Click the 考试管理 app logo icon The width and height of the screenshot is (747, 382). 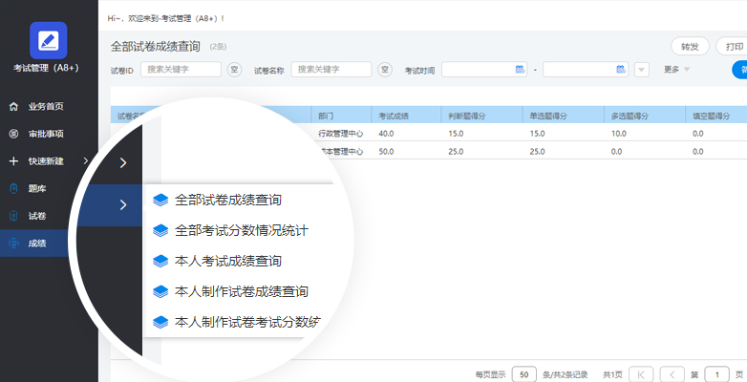pos(49,39)
